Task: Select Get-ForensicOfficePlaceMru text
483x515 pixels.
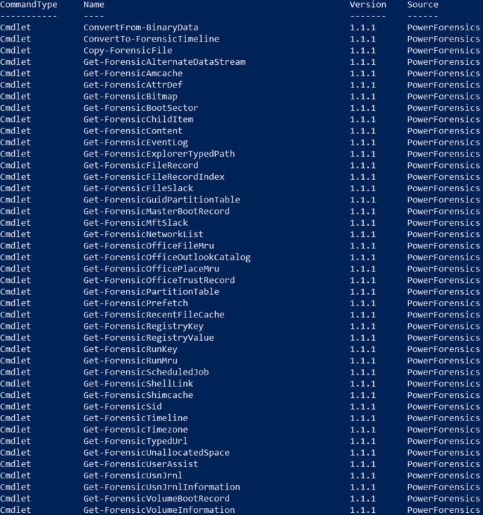Action: 151,269
